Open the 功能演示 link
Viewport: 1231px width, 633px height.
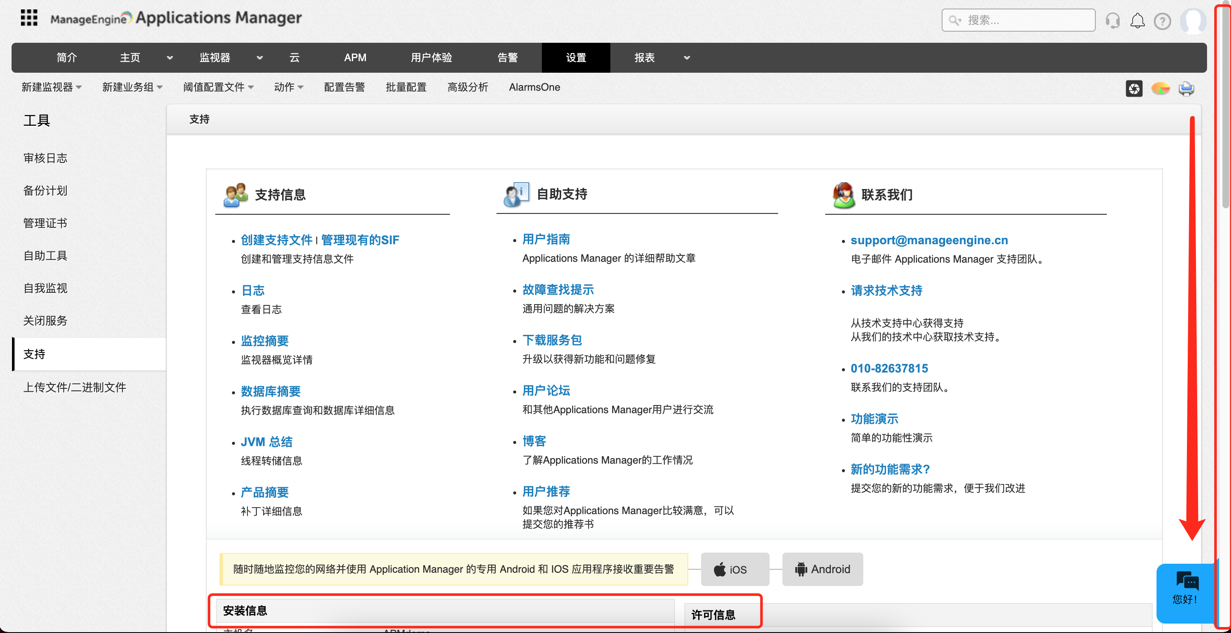874,419
